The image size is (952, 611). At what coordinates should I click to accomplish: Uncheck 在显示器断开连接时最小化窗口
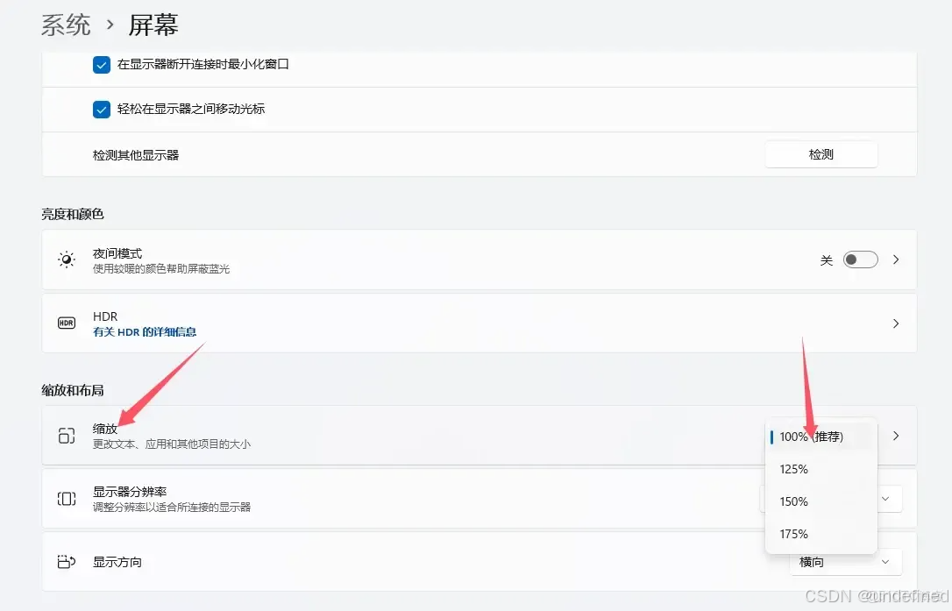coord(101,64)
